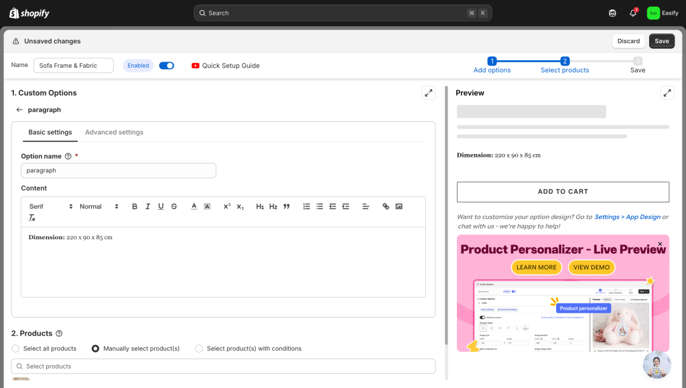Switch to the Advanced settings tab
This screenshot has height=388, width=686.
(114, 132)
